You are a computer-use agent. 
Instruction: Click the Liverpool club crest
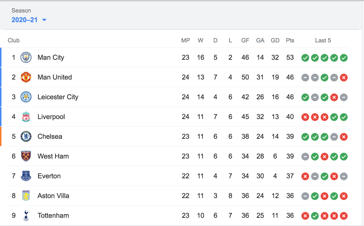(x=26, y=117)
